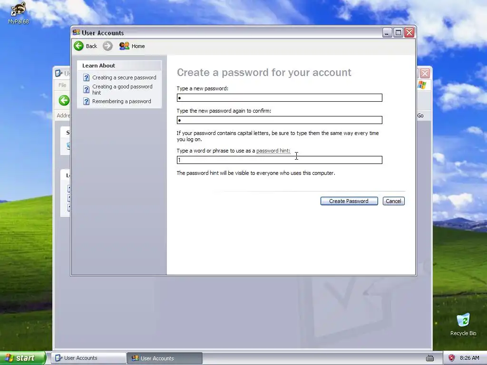Click the red security shield tray icon
487x365 pixels.
click(452, 358)
